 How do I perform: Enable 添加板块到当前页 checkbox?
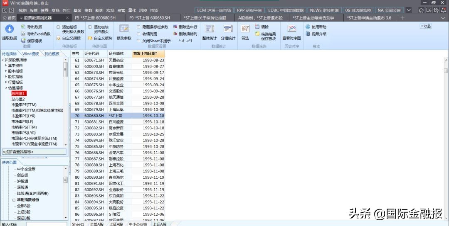coord(90,27)
